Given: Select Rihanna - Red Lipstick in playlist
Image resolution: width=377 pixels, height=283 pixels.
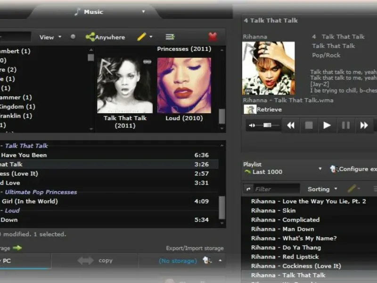Looking at the screenshot, I should coord(309,257).
